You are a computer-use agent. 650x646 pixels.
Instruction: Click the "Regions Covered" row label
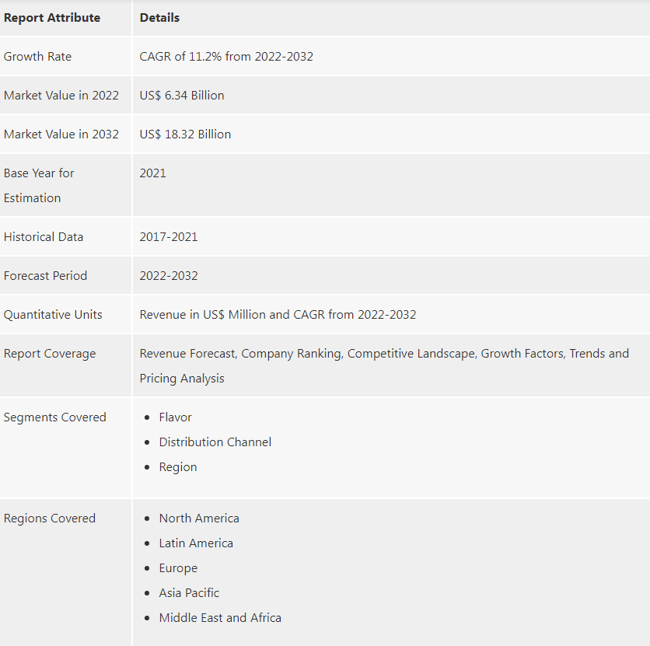(x=50, y=518)
